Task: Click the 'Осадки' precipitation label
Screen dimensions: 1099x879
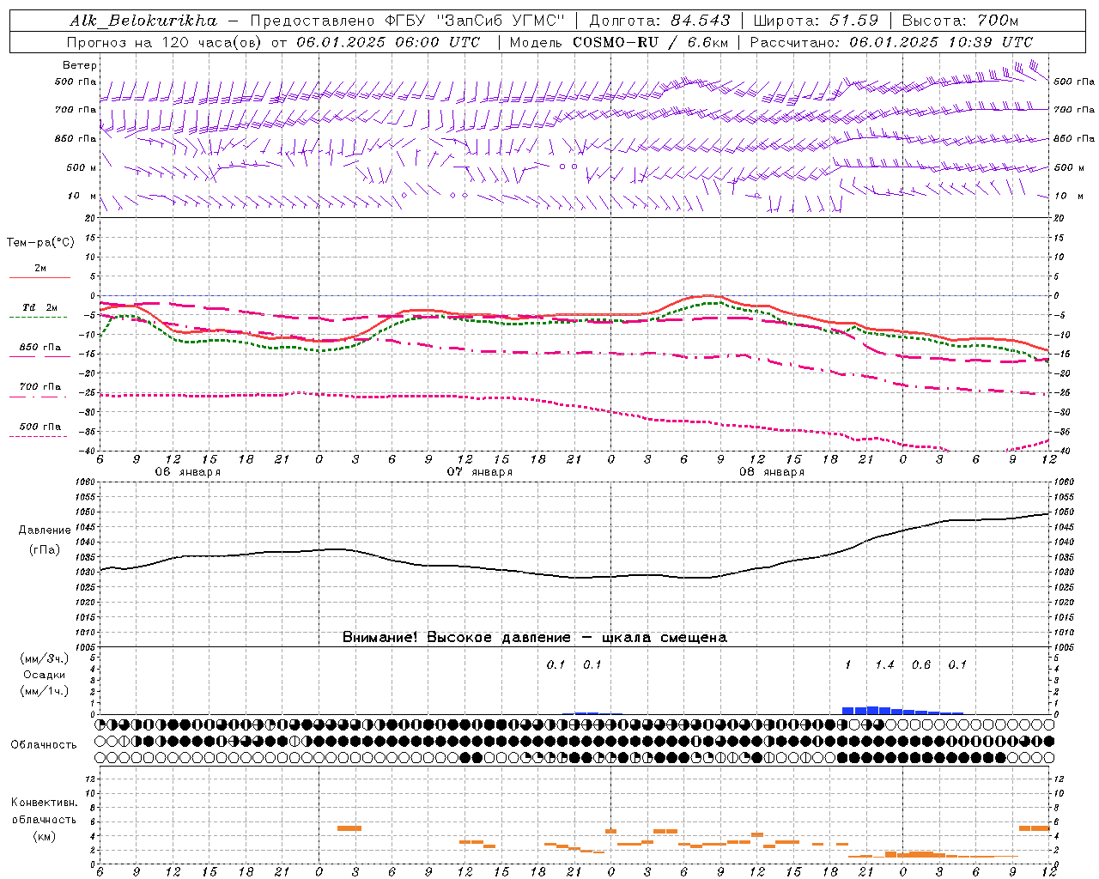Action: 44,675
